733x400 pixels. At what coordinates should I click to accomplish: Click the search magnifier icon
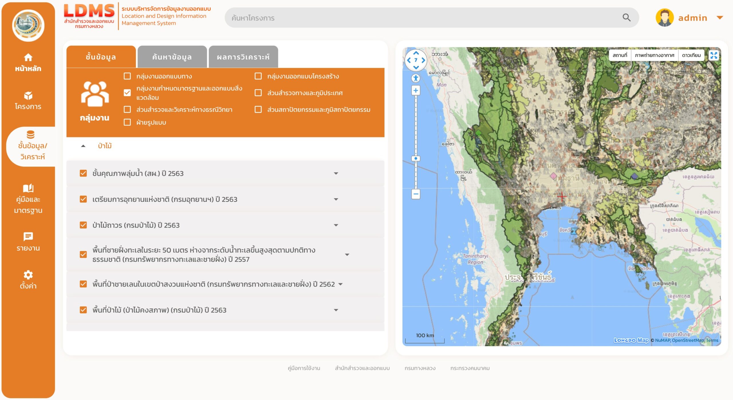pos(626,18)
